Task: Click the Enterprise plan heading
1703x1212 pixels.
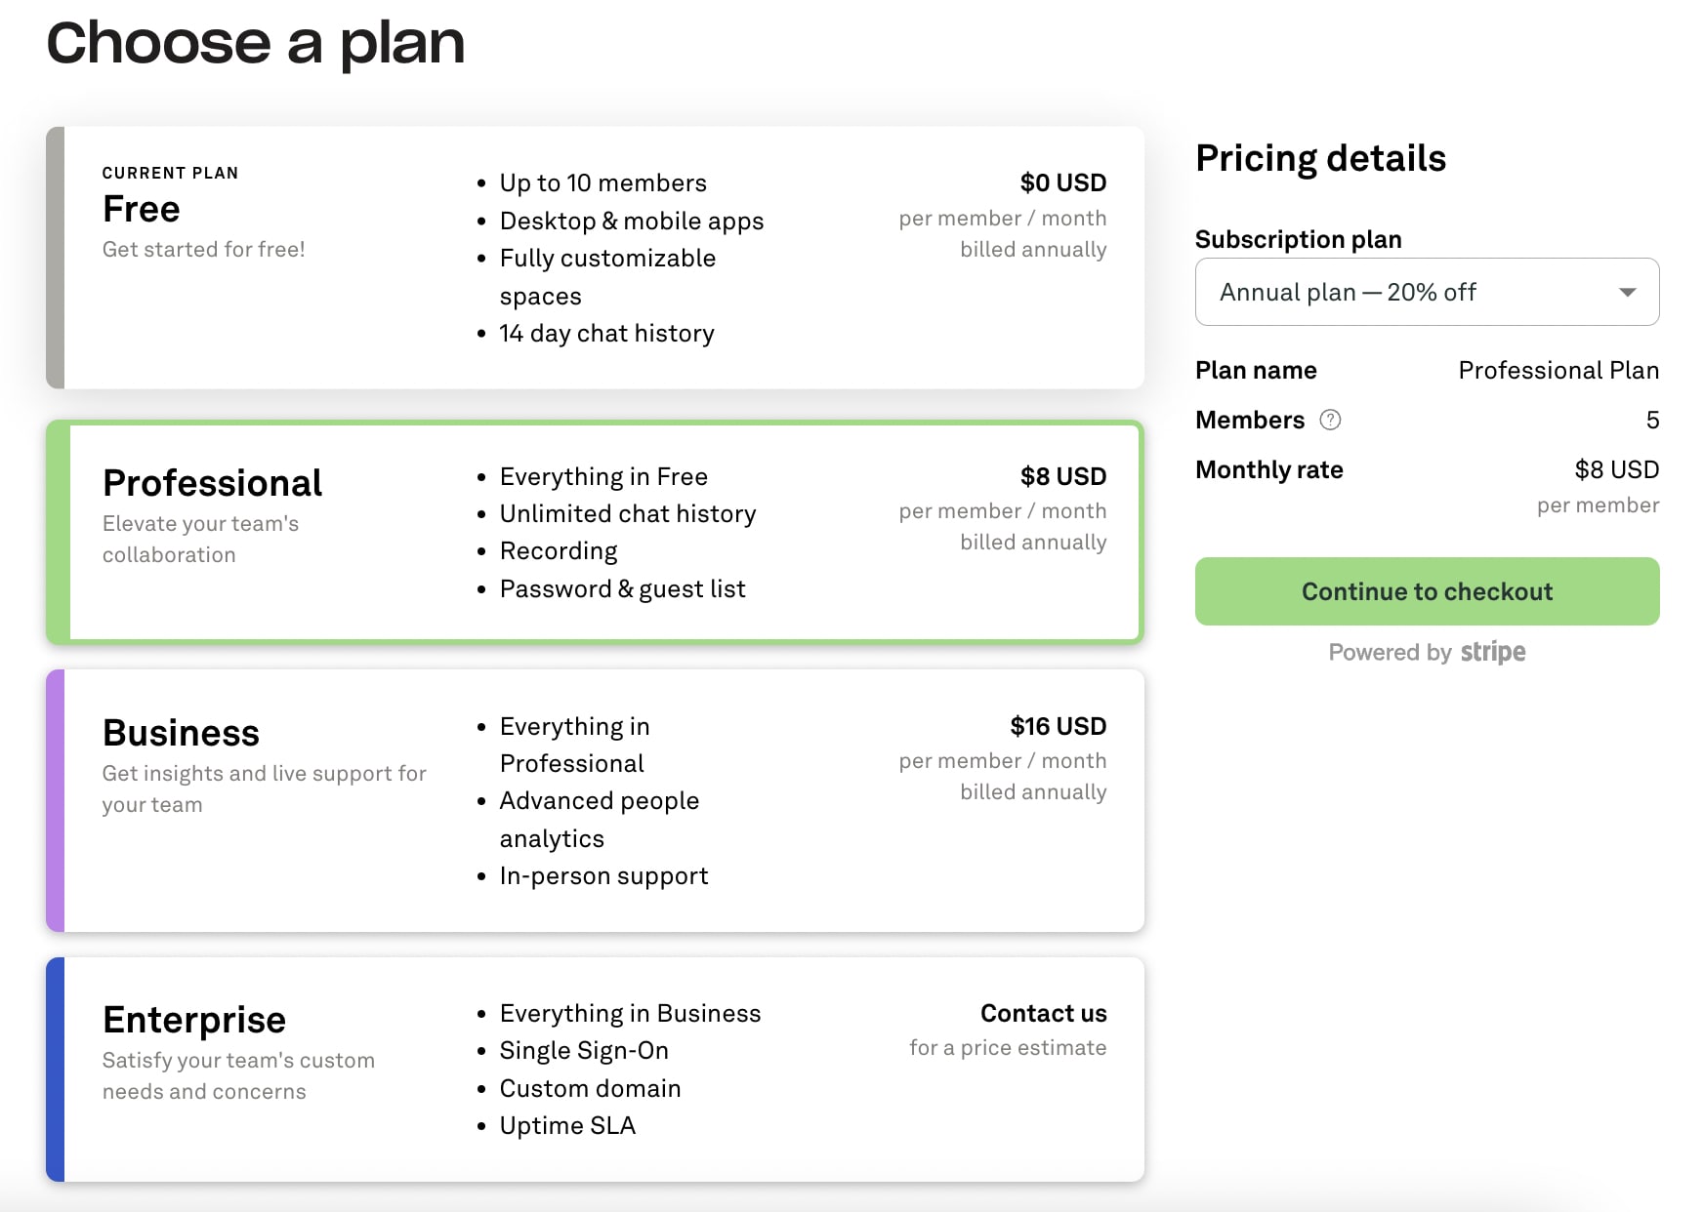Action: coord(194,1020)
